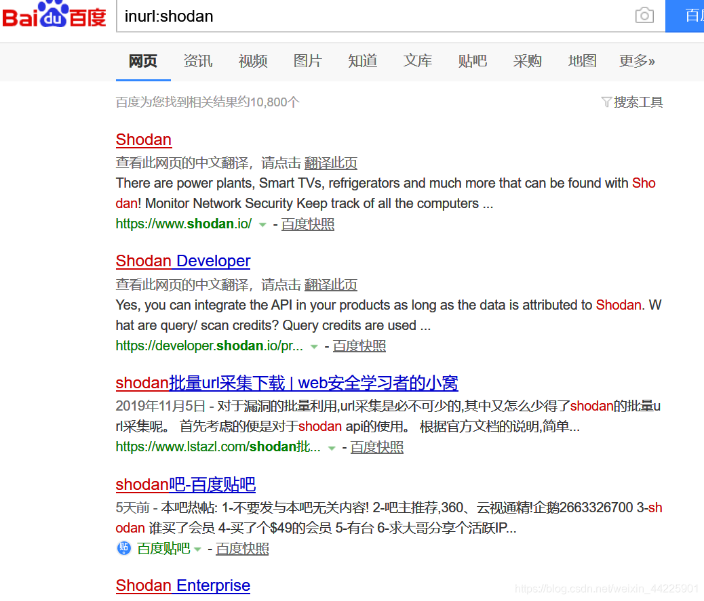Click snippet dated 2019年11月5日
704x601 pixels.
388,416
